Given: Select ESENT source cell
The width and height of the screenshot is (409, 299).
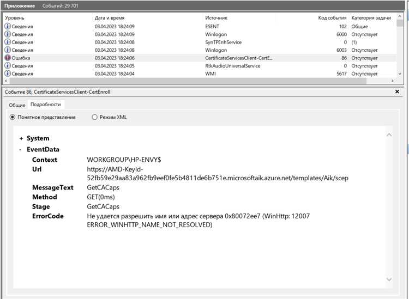Looking at the screenshot, I should pos(212,26).
